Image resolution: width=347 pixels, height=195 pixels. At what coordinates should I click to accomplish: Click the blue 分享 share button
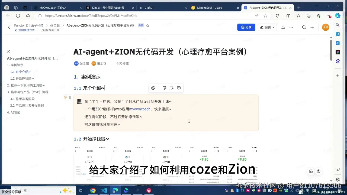[246, 27]
